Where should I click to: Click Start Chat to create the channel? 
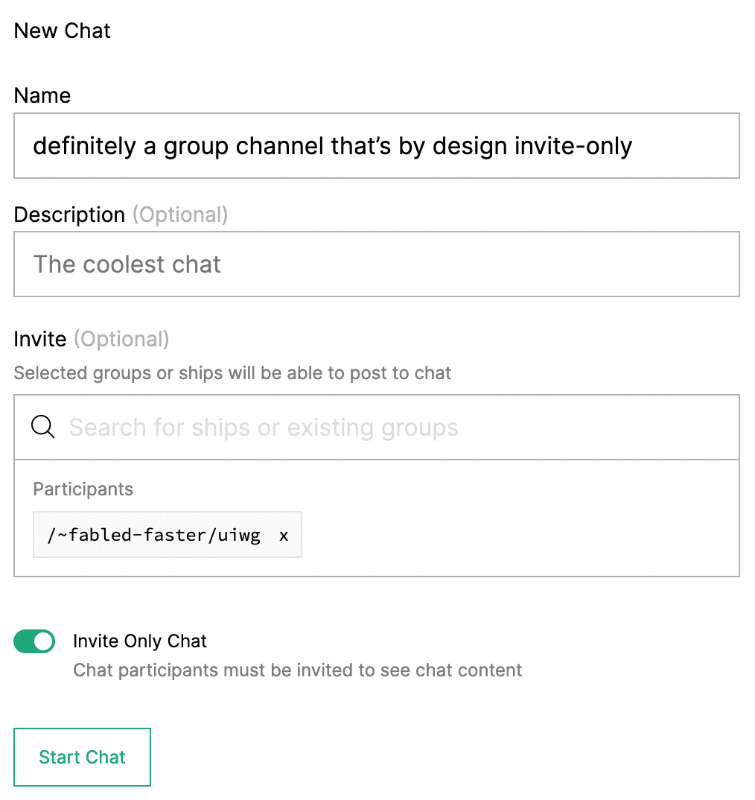pos(82,757)
